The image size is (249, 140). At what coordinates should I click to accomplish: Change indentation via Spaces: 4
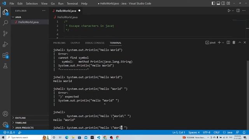pyautogui.click(x=194, y=132)
